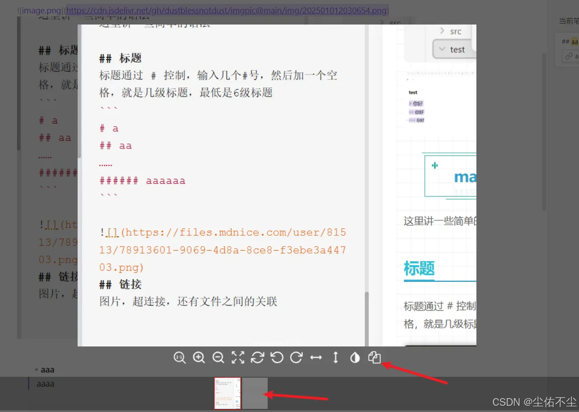Reset image to 1:1 actual size
Viewport: 579px width, 412px height.
(x=179, y=358)
